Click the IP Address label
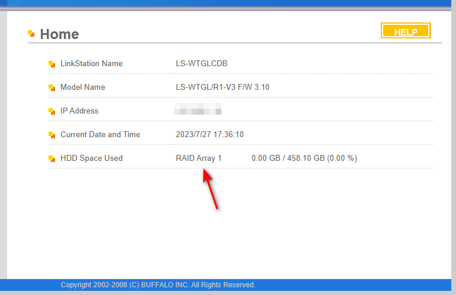The width and height of the screenshot is (456, 295). point(79,111)
